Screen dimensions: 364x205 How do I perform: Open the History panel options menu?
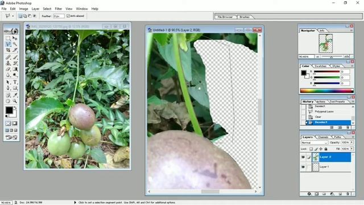click(353, 101)
